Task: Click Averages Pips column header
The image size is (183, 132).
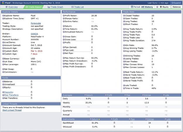Action: click(x=127, y=95)
